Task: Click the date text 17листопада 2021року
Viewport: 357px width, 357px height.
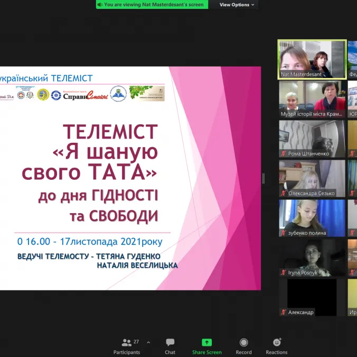Action: click(111, 242)
